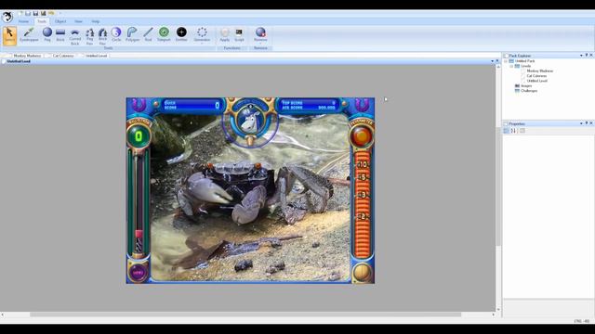Image resolution: width=595 pixels, height=334 pixels.
Task: Open the Script function
Action: point(239,34)
